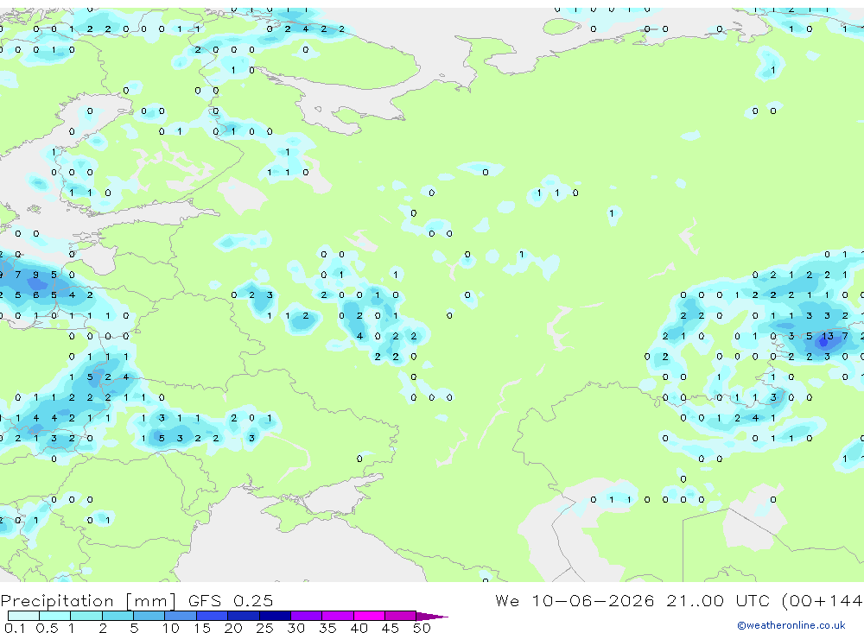864x633 pixels.
Task: Click the 13 precipitation value on the map
Action: pos(827,336)
